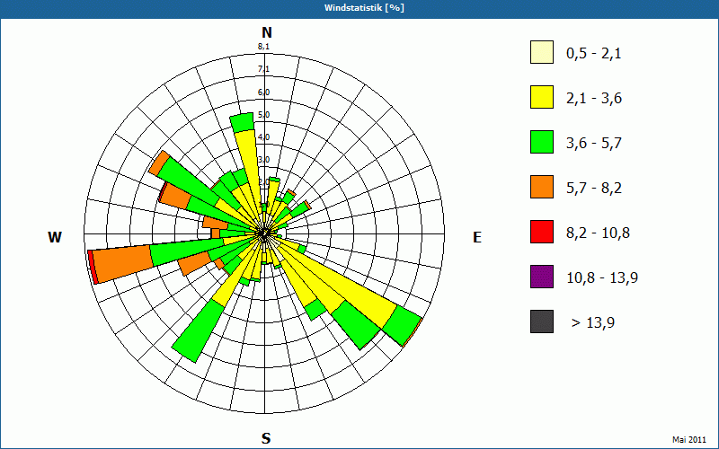This screenshot has height=449, width=719.
Task: Click the legend label 3,6 - 5,7
Action: coord(594,144)
